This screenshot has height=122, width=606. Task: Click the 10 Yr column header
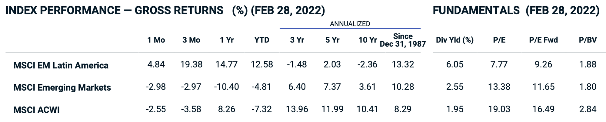(368, 40)
